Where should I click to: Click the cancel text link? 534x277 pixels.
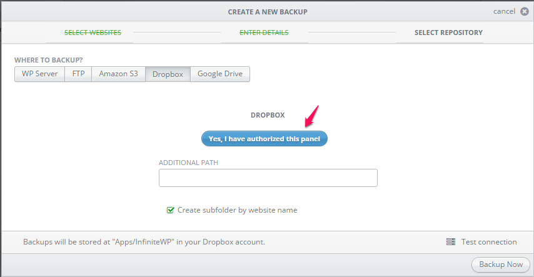505,12
